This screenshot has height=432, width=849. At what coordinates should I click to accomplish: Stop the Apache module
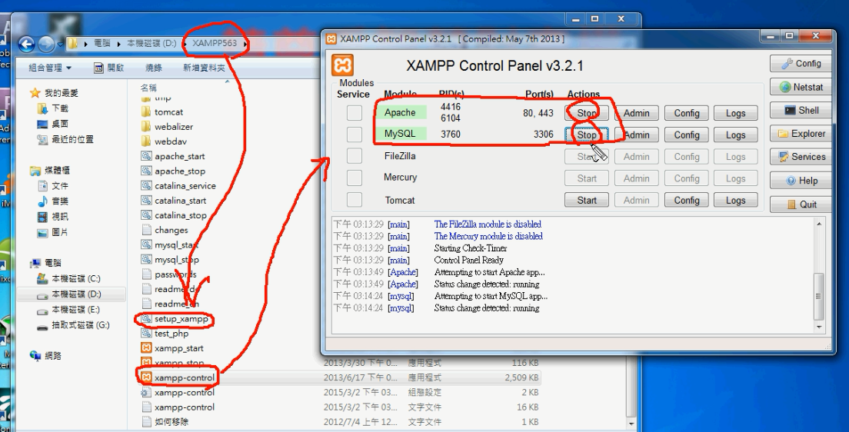pyautogui.click(x=587, y=113)
